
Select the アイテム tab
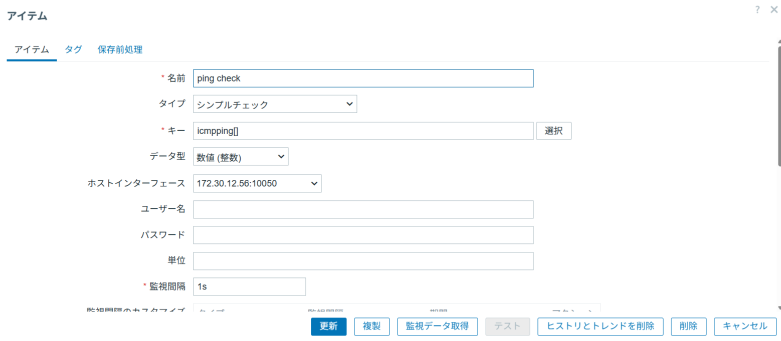(x=32, y=50)
